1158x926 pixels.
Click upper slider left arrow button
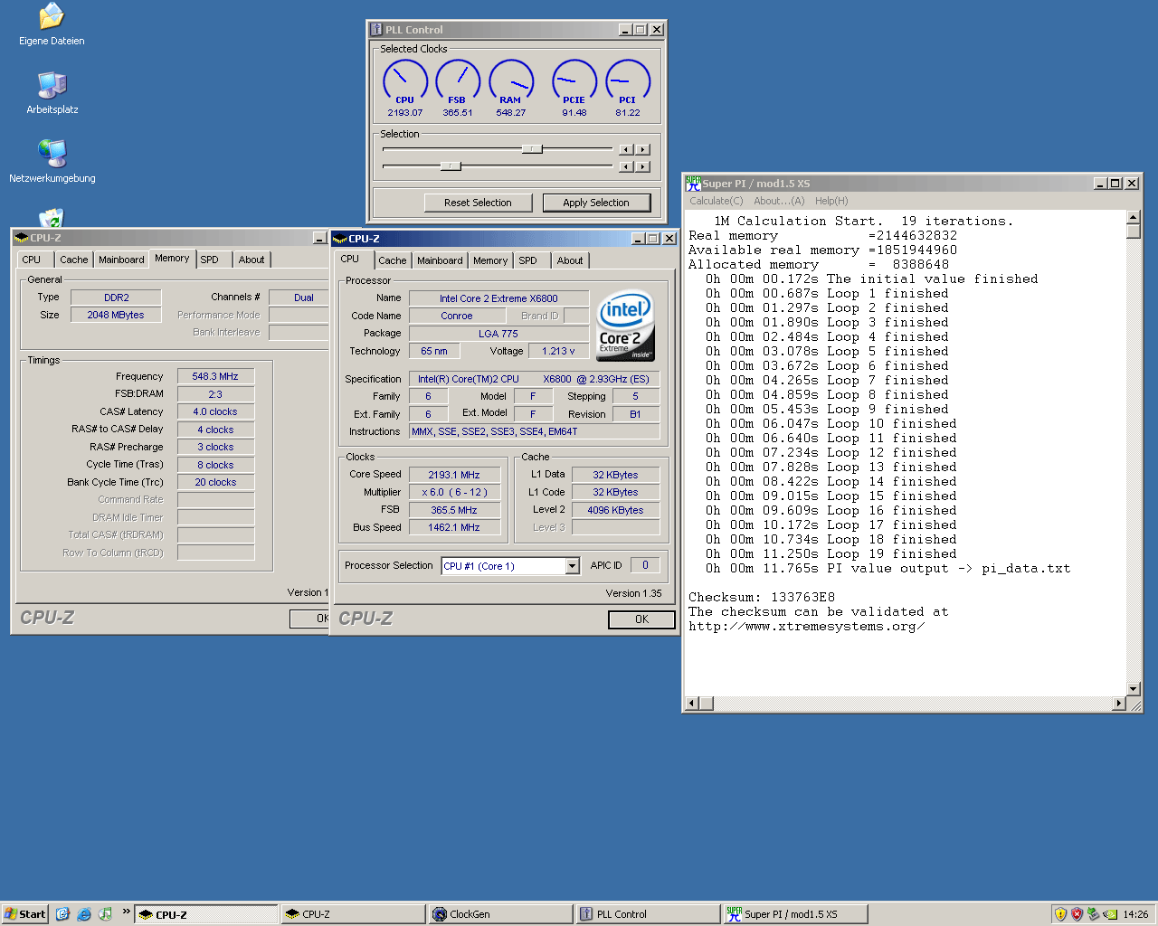click(x=626, y=149)
